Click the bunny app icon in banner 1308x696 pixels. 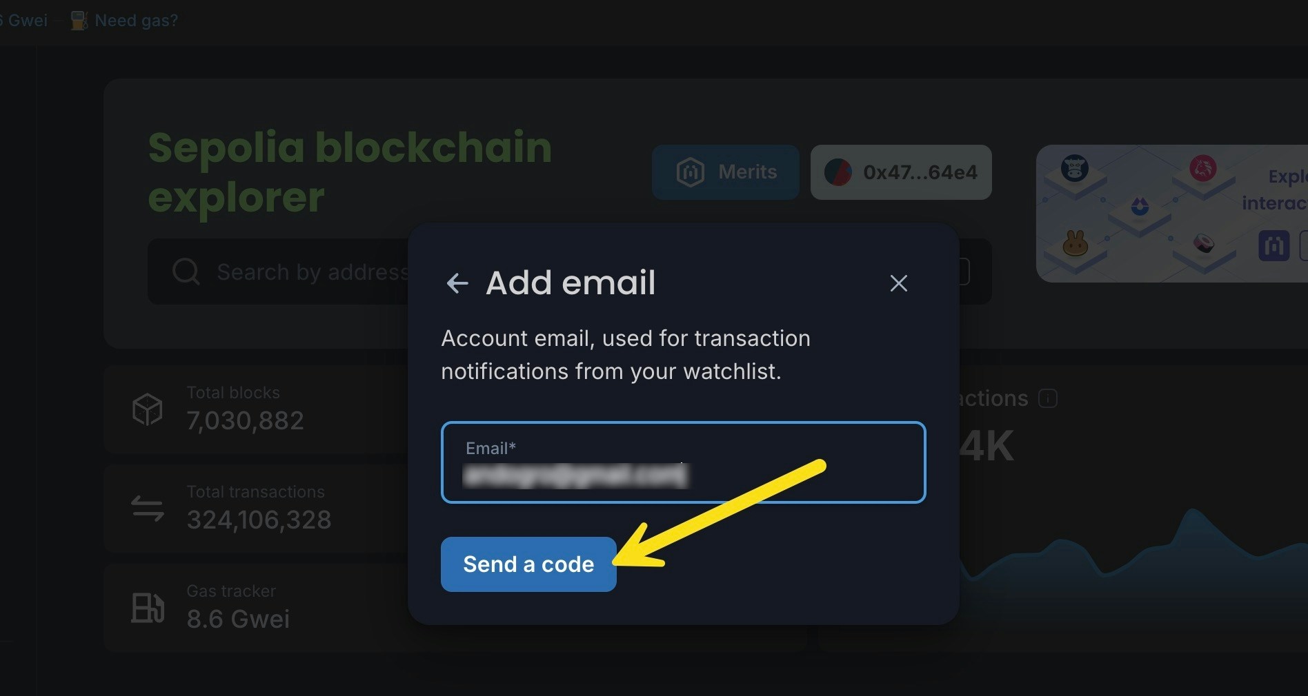(x=1075, y=243)
